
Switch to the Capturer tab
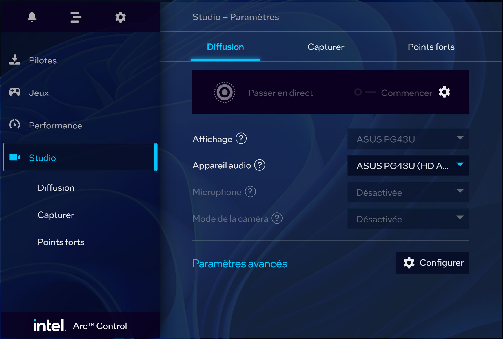tap(326, 47)
